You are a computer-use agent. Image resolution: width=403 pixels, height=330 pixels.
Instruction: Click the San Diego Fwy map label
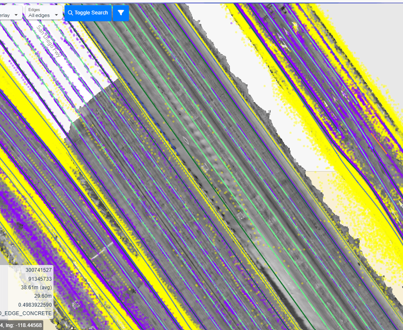[49, 41]
